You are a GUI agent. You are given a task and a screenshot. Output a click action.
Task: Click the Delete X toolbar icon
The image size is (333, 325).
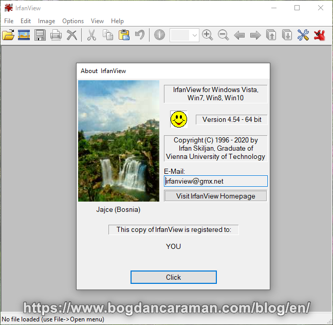(x=72, y=35)
